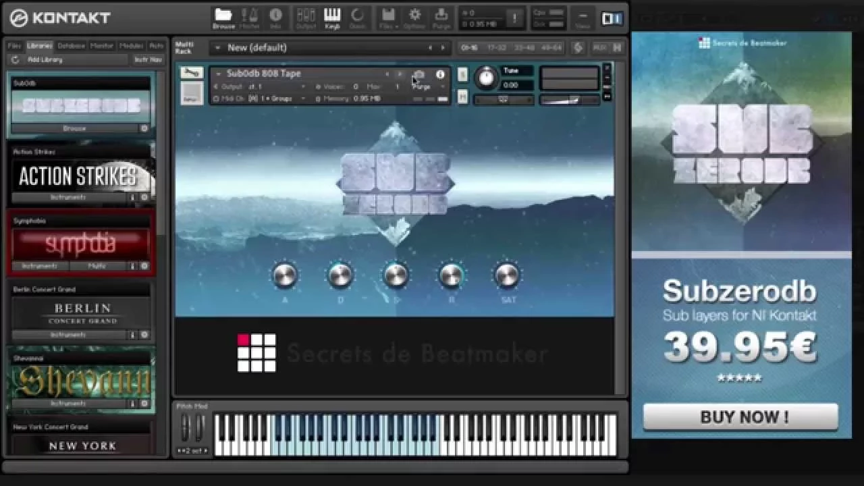Image resolution: width=864 pixels, height=486 pixels.
Task: Click the instrument snapshot camera icon
Action: click(x=419, y=74)
